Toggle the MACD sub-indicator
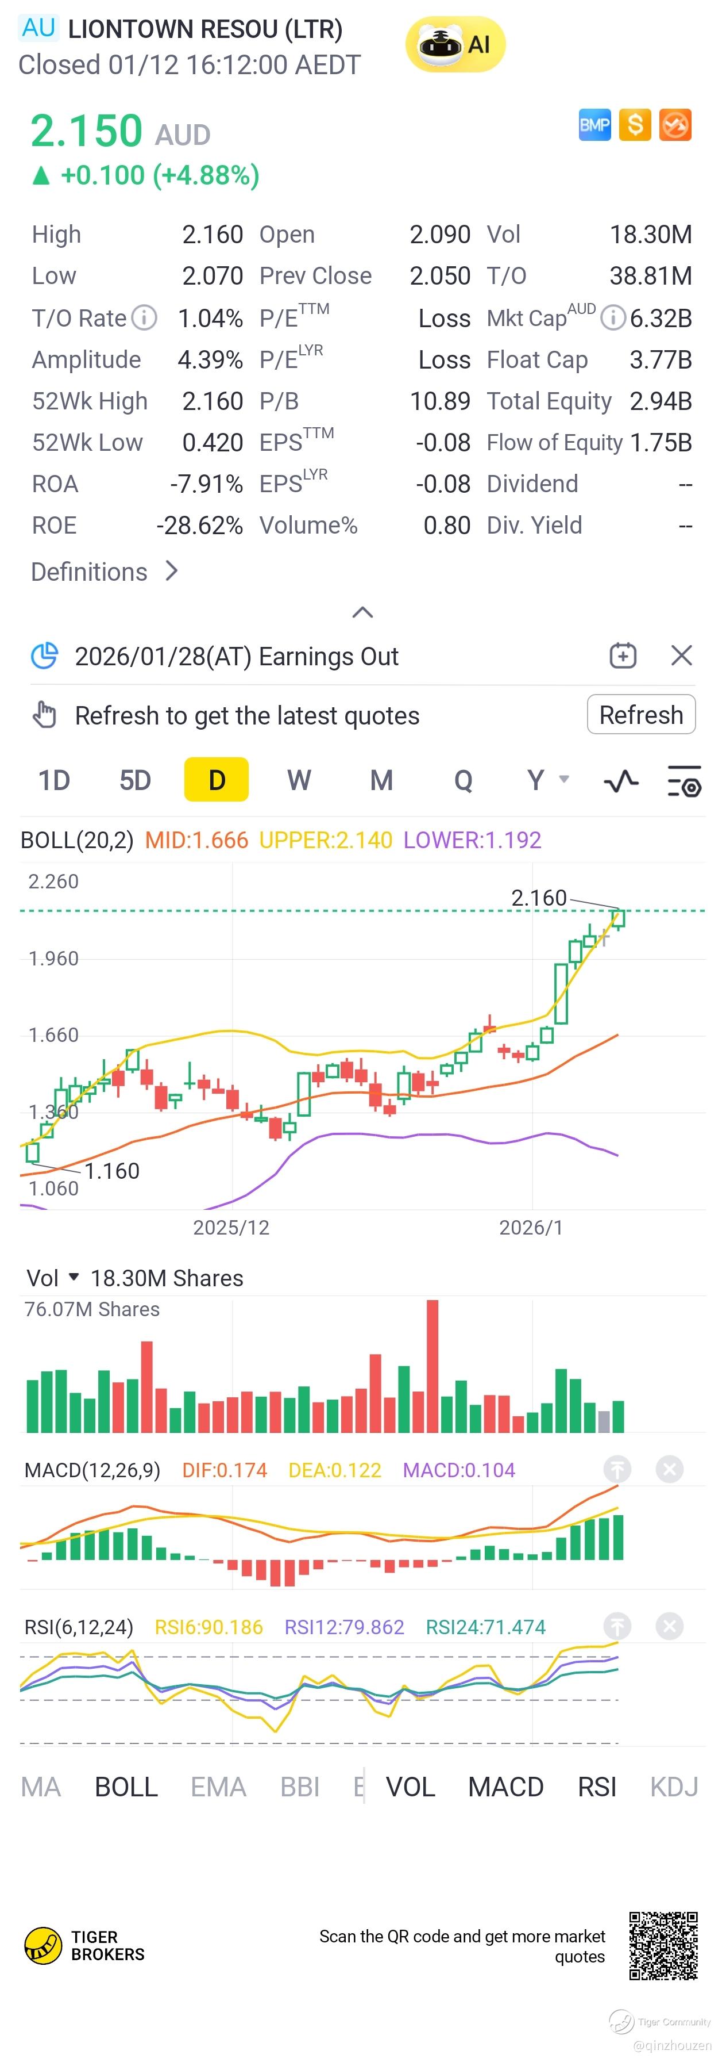Viewport: 726px width, 2062px height. (x=505, y=1787)
